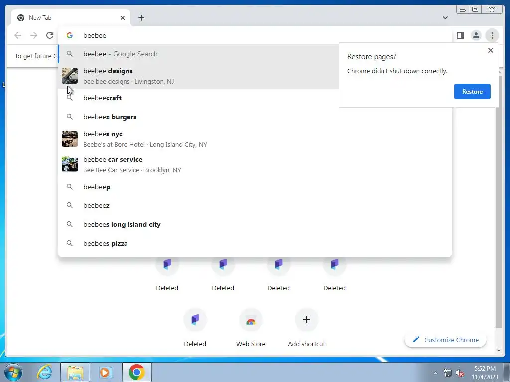The width and height of the screenshot is (510, 382).
Task: Choose beebee - Google Search suggestion
Action: point(198,54)
